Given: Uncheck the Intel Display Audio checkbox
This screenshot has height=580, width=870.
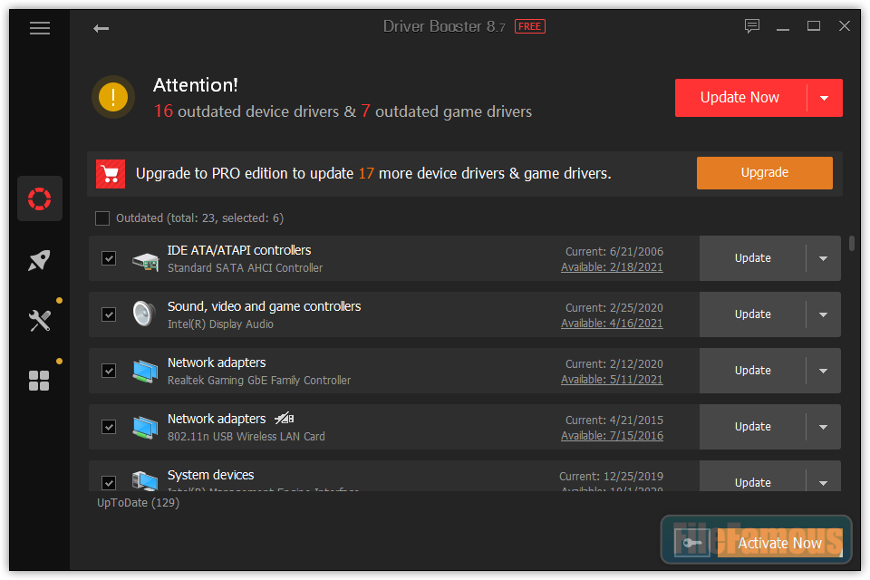Looking at the screenshot, I should (x=109, y=314).
